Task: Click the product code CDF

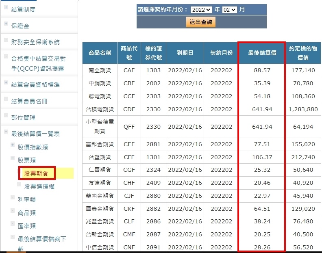Action: pyautogui.click(x=129, y=109)
